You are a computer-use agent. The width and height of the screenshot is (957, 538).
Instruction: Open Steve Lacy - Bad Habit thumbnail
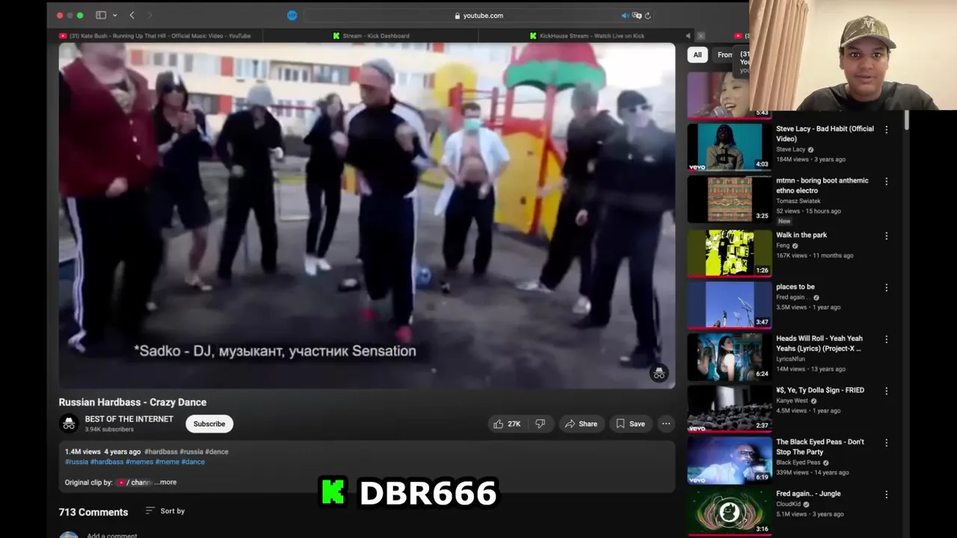coord(729,147)
